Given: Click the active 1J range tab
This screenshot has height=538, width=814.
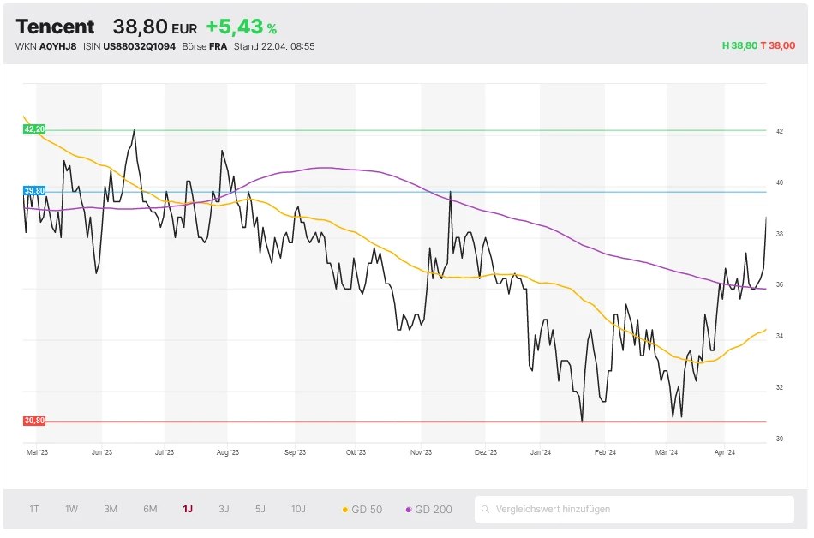Looking at the screenshot, I should 188,509.
